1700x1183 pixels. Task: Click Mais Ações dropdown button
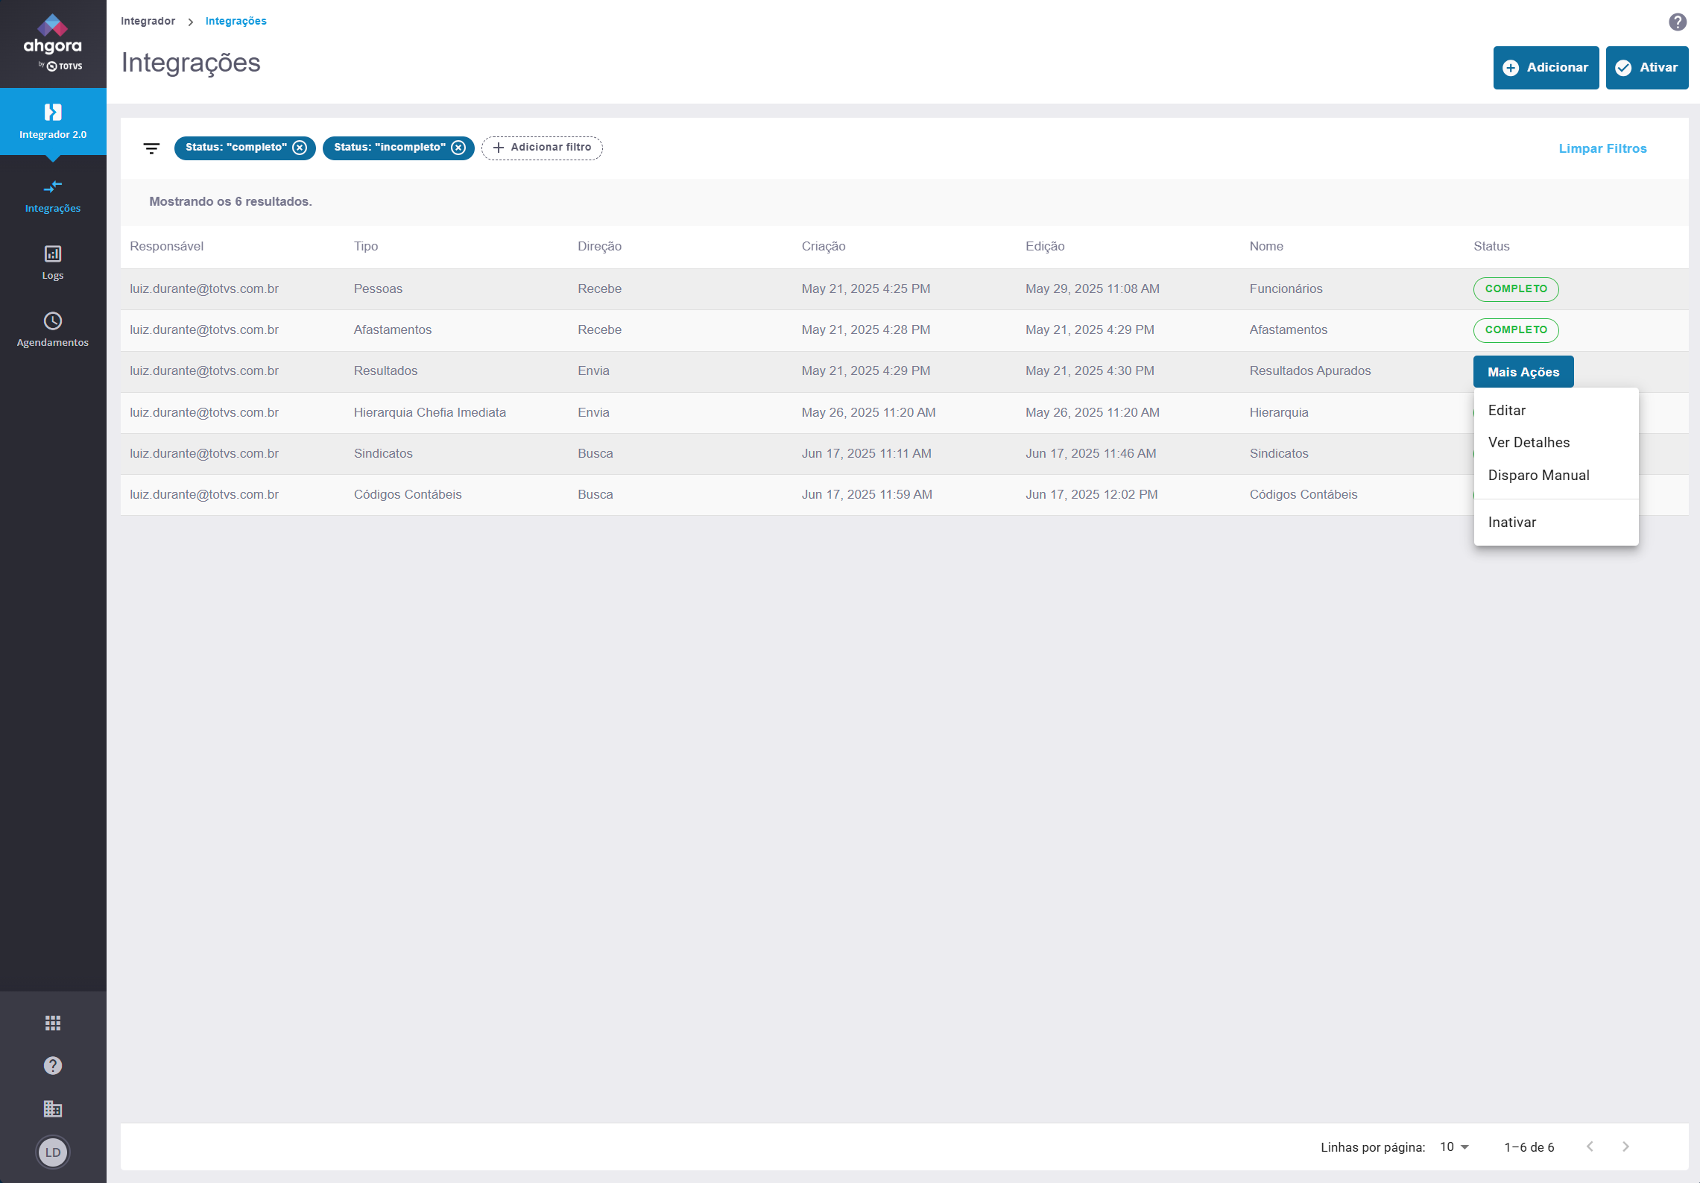coord(1523,372)
